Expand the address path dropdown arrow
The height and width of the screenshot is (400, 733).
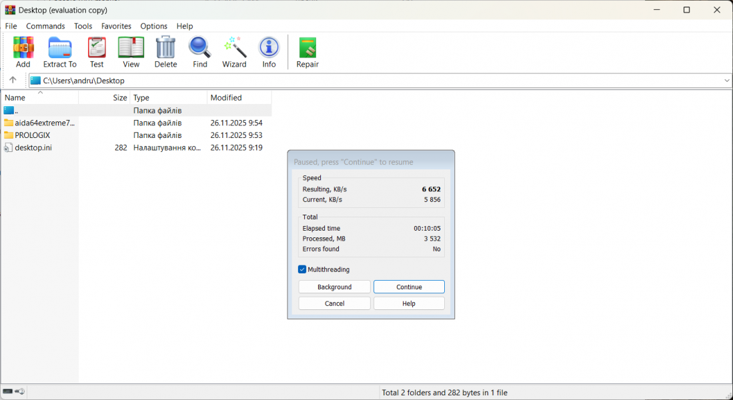pyautogui.click(x=726, y=81)
